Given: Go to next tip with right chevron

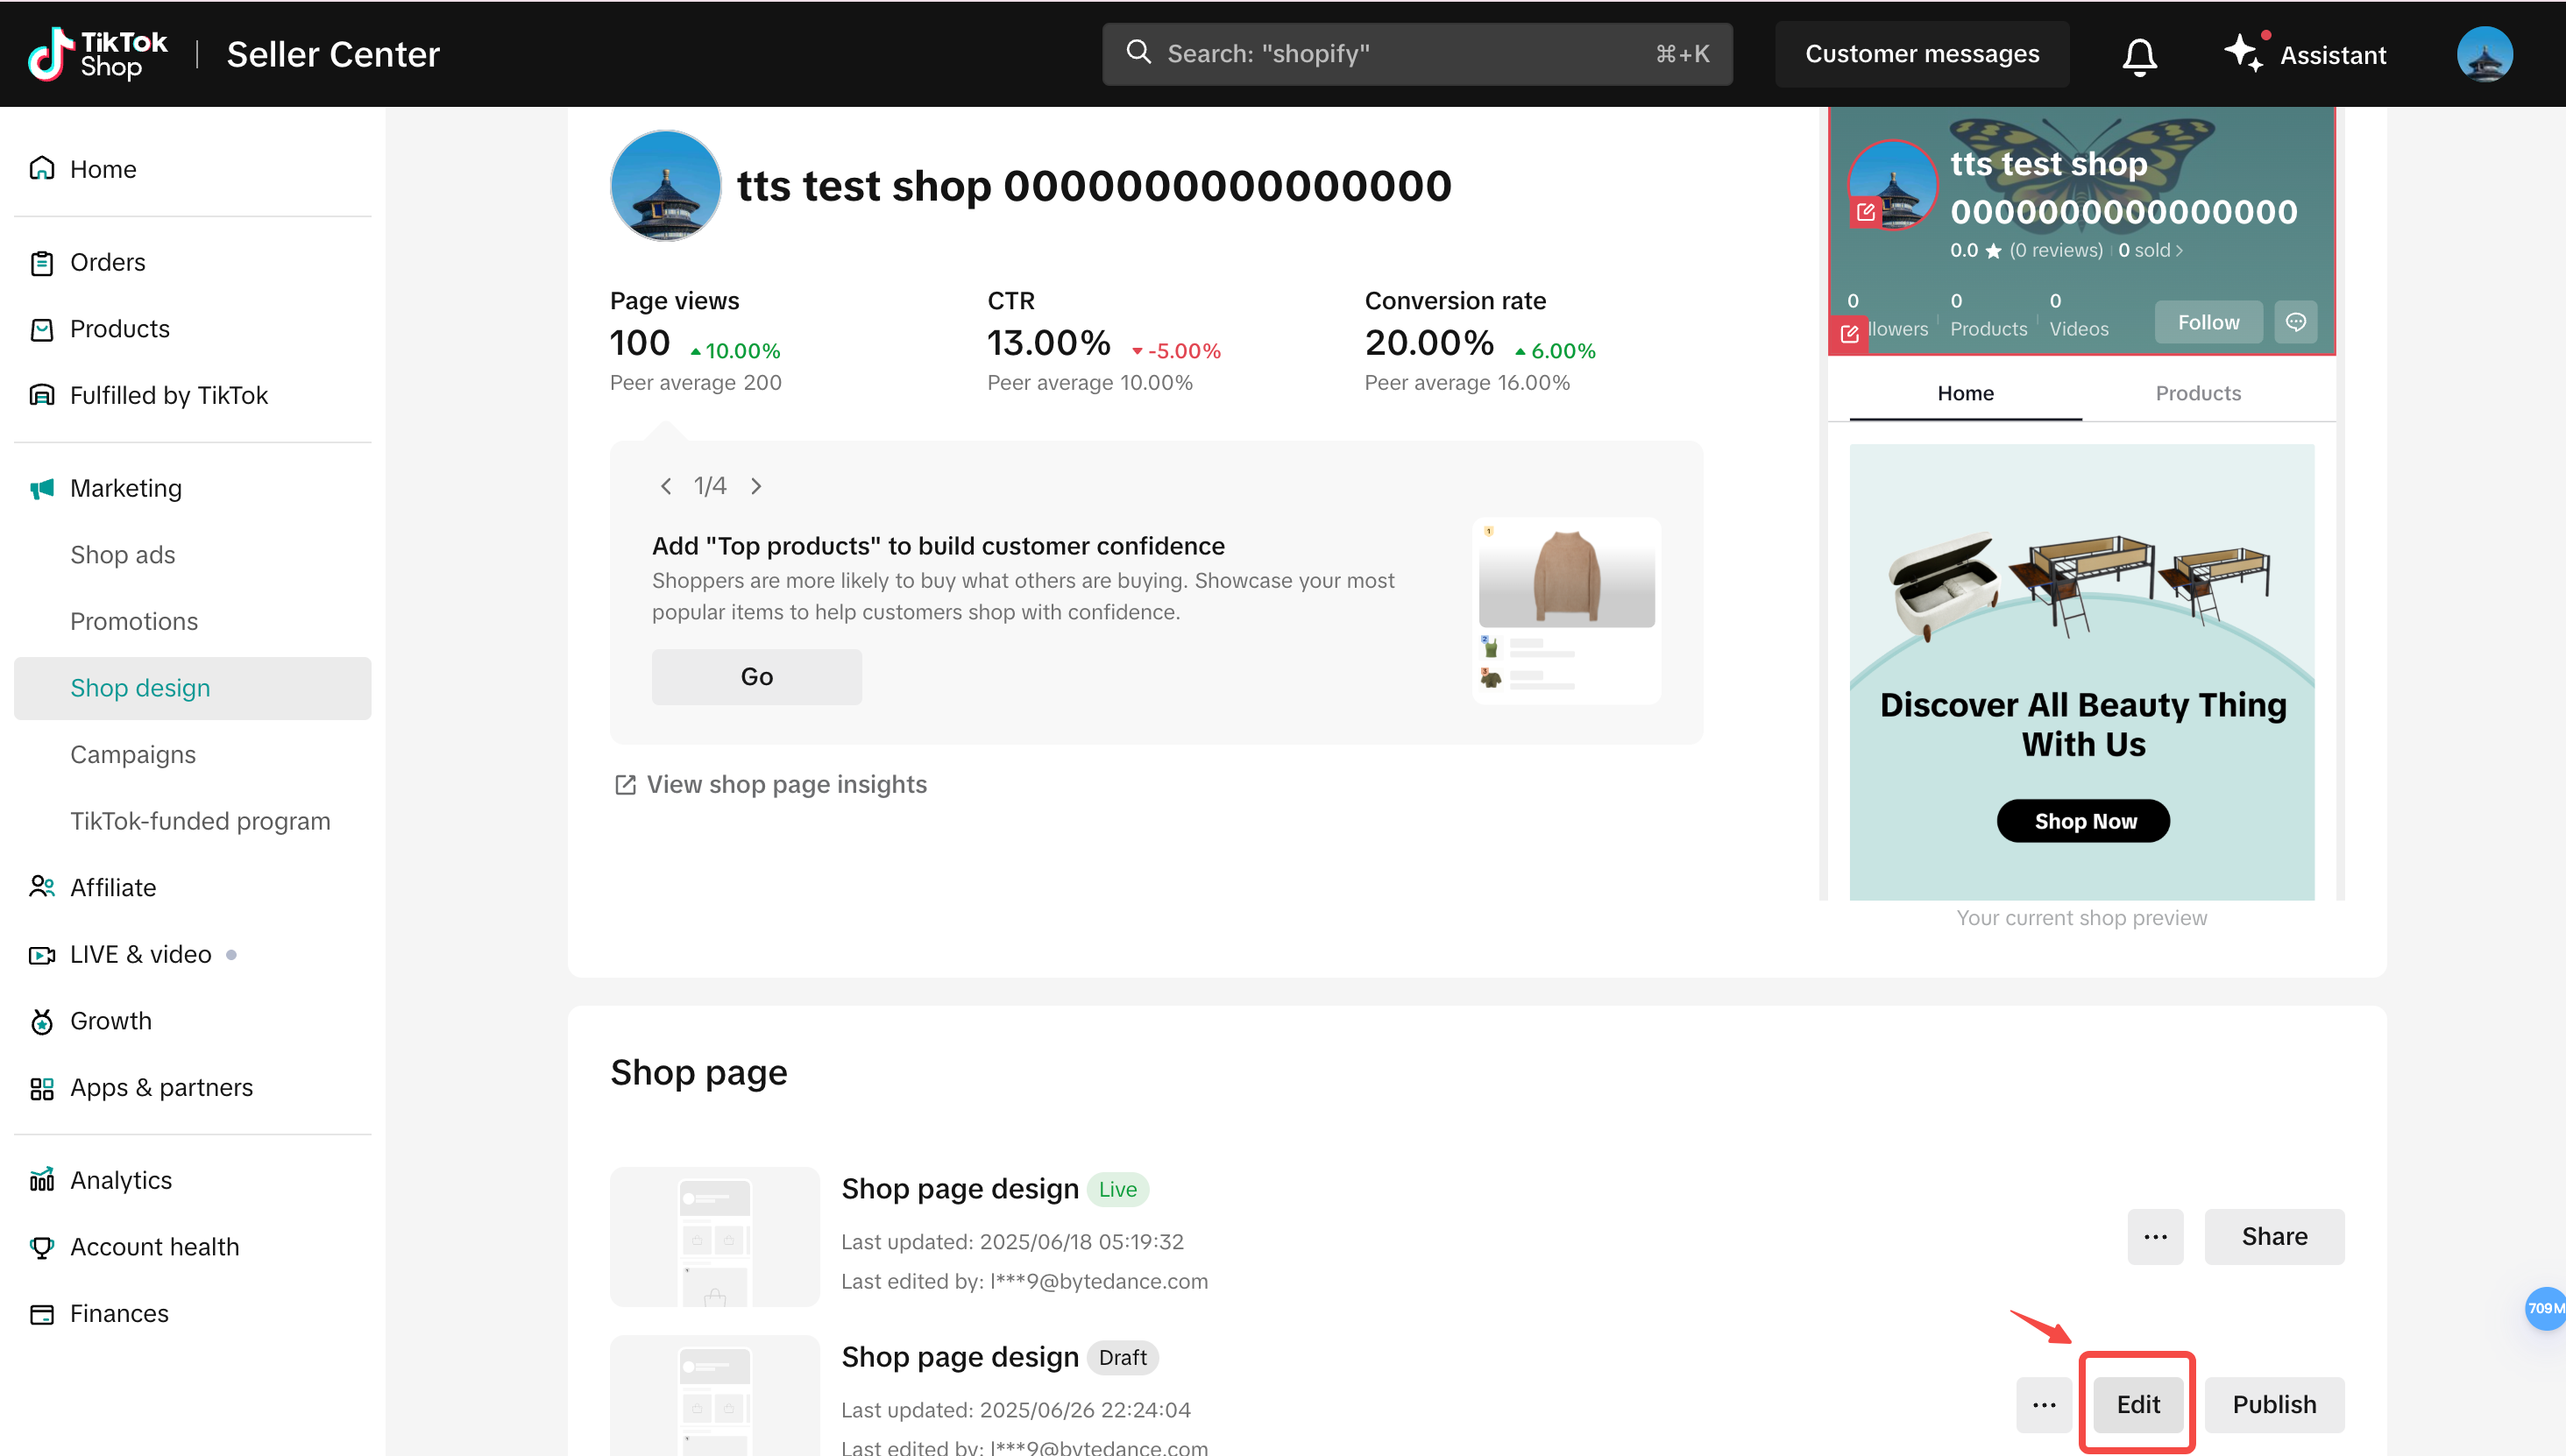Looking at the screenshot, I should tap(756, 486).
